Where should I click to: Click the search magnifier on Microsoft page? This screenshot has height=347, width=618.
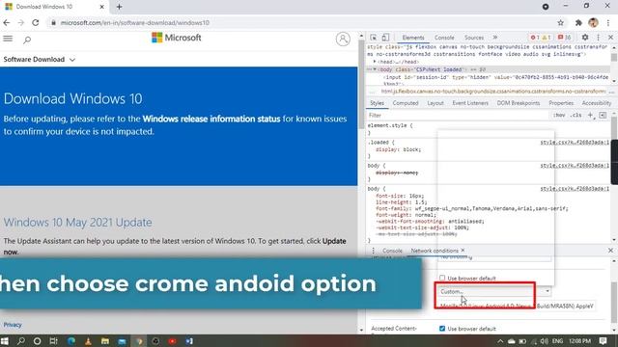pyautogui.click(x=27, y=40)
